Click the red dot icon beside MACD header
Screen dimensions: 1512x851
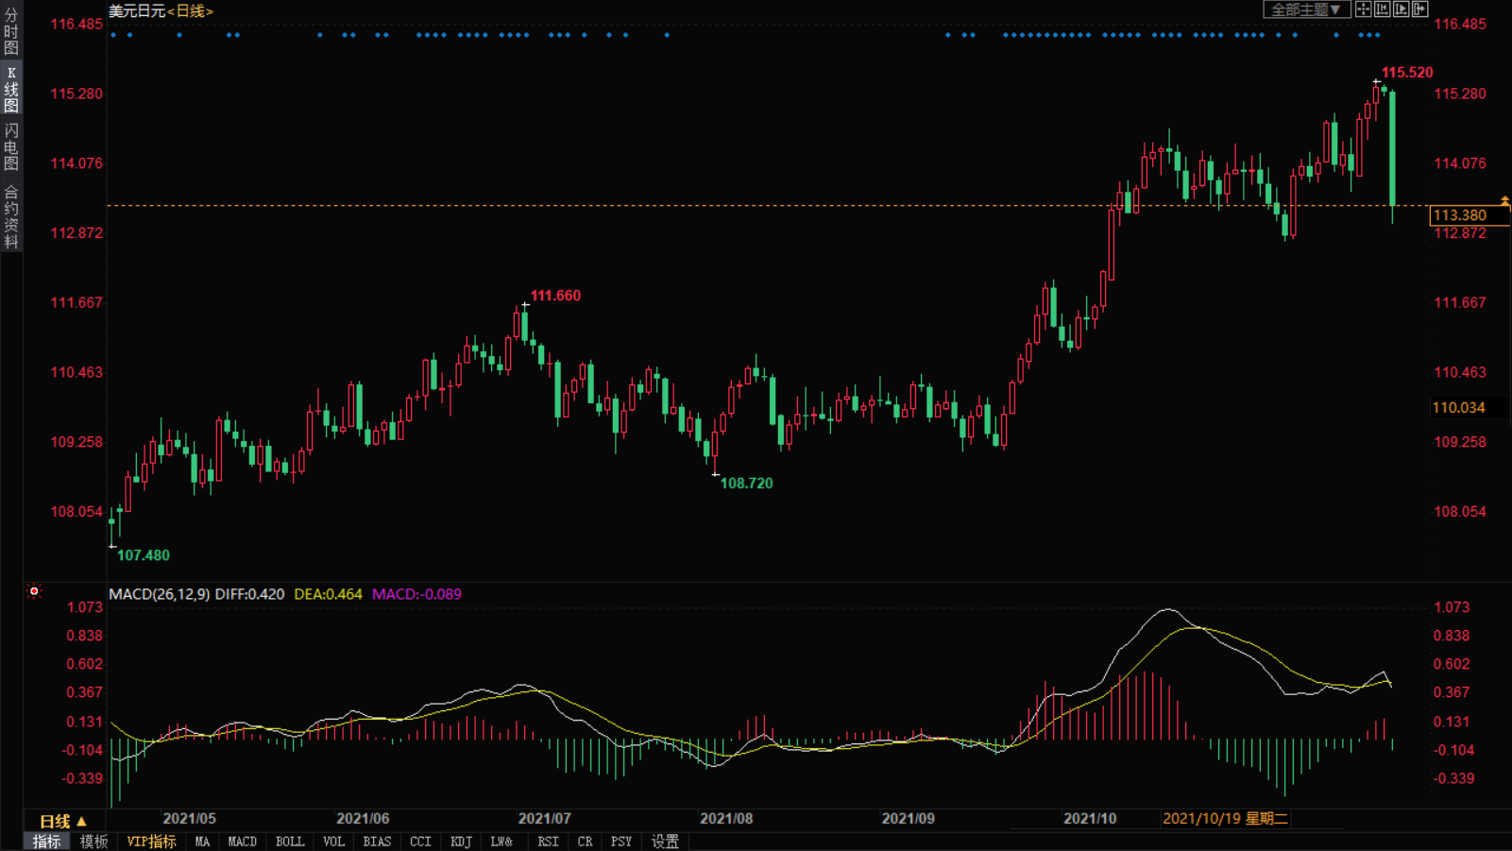[34, 591]
